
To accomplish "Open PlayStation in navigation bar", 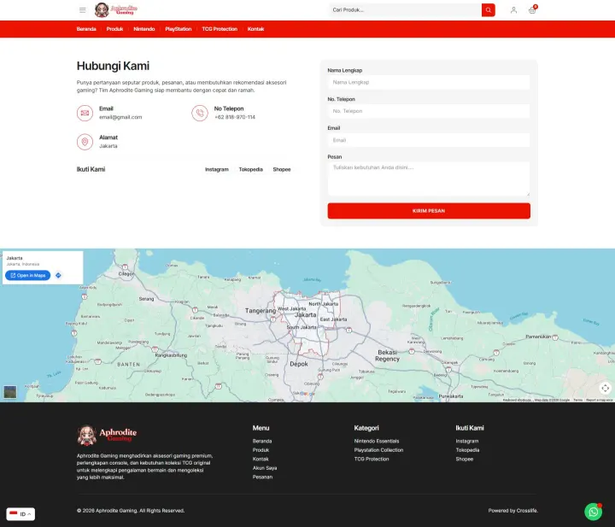I will [178, 29].
